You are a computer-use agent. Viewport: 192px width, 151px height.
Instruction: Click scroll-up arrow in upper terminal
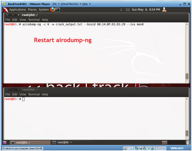point(187,24)
